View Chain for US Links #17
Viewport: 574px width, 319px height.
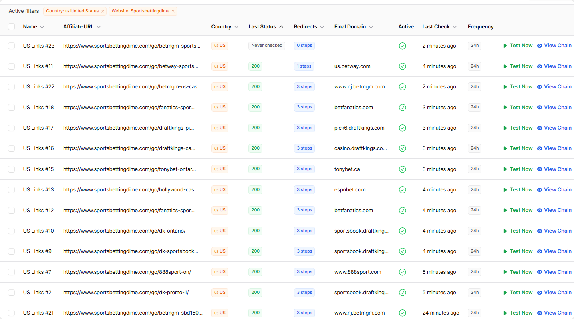pyautogui.click(x=554, y=128)
